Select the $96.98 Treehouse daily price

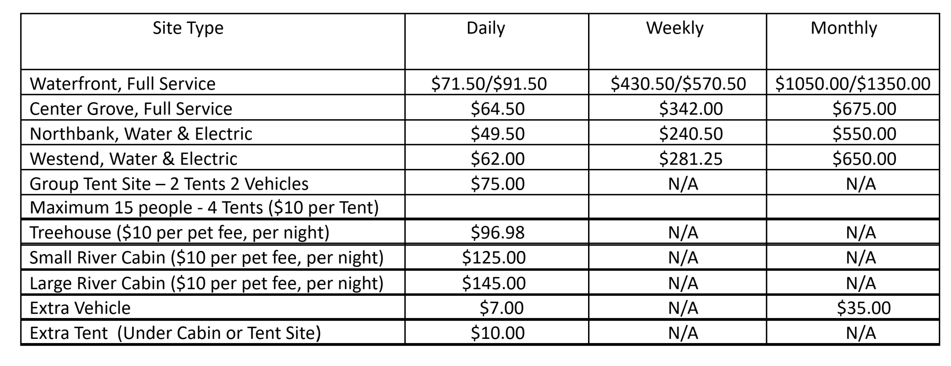coord(498,233)
